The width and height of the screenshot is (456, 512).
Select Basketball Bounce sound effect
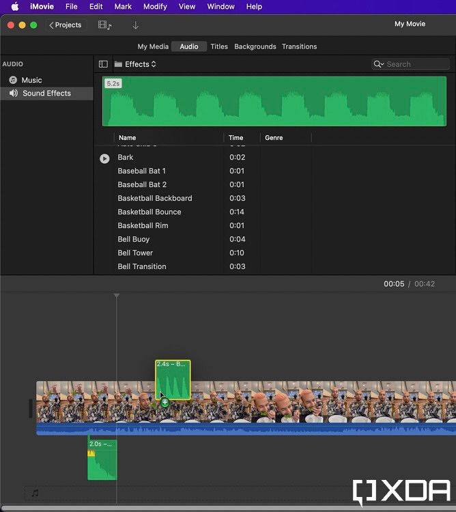click(274, 212)
